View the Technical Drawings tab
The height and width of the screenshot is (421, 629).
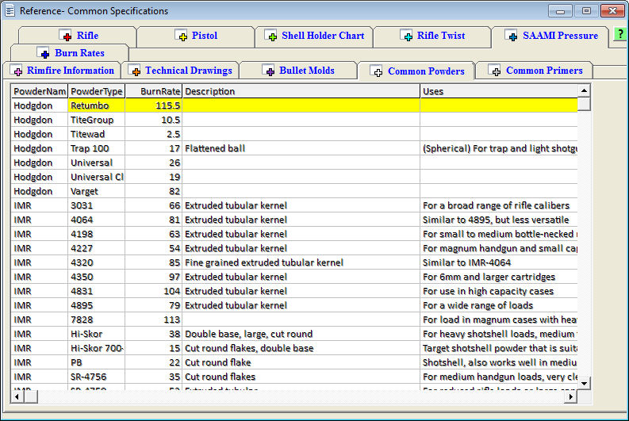(x=180, y=71)
